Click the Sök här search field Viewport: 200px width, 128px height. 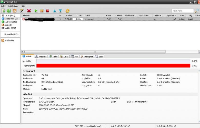(183, 11)
